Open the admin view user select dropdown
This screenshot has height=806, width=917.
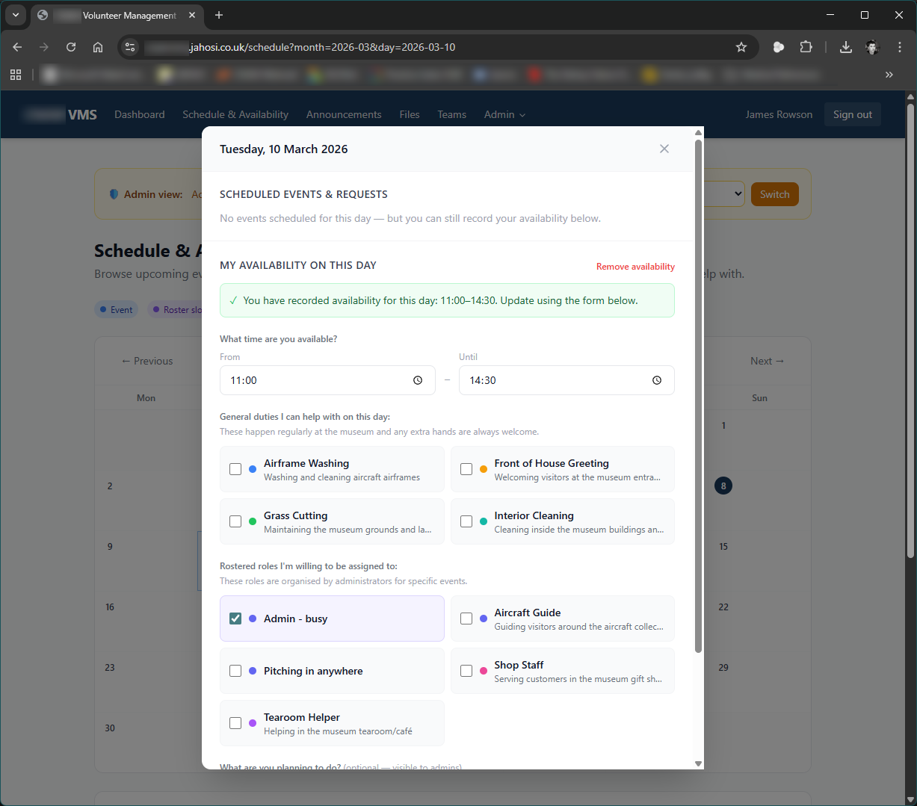tap(724, 194)
